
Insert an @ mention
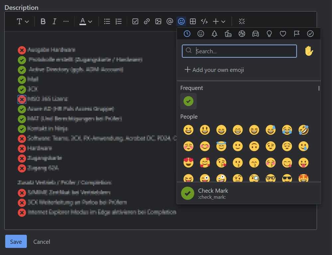tap(170, 22)
